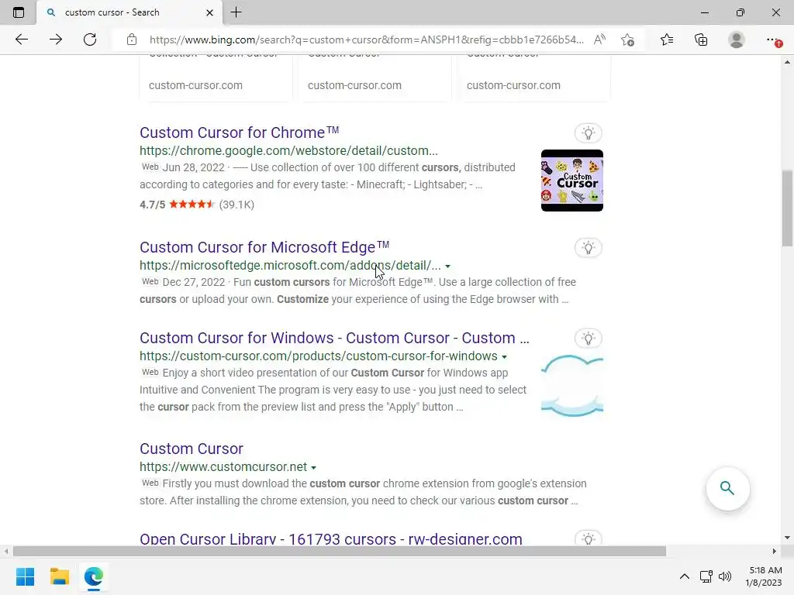The image size is (794, 595).
Task: Open the Windows Start menu
Action: (26, 576)
